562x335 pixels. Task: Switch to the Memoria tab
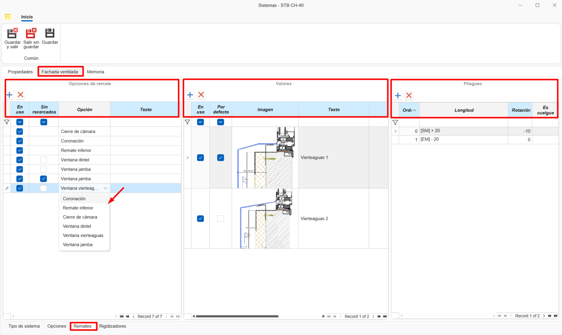coord(96,72)
